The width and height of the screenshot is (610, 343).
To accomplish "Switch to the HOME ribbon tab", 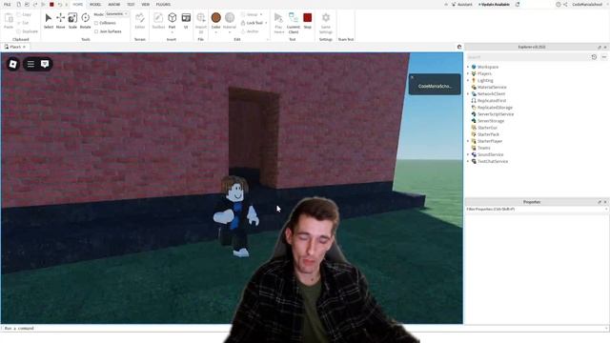I will tap(78, 4).
